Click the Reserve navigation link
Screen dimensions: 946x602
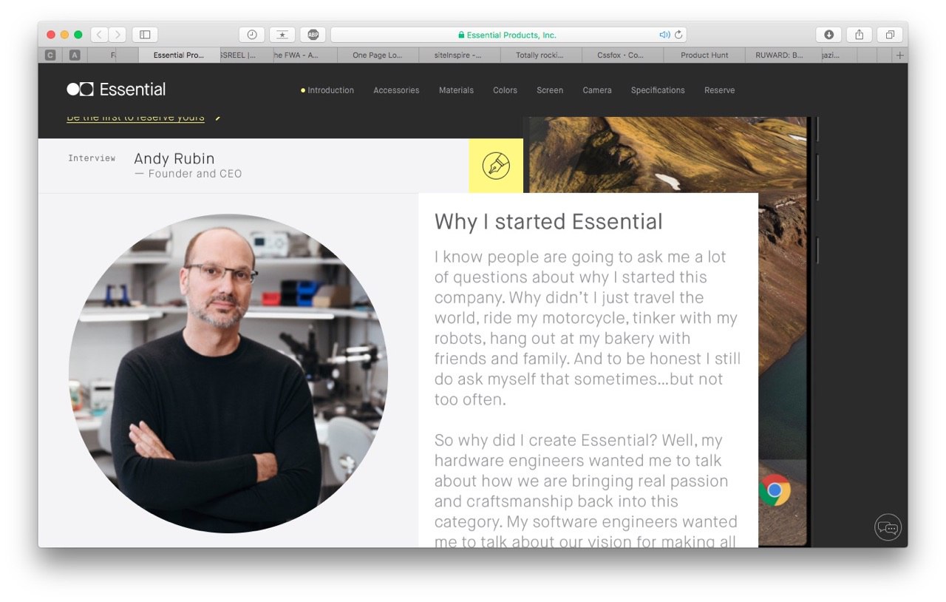coord(719,90)
